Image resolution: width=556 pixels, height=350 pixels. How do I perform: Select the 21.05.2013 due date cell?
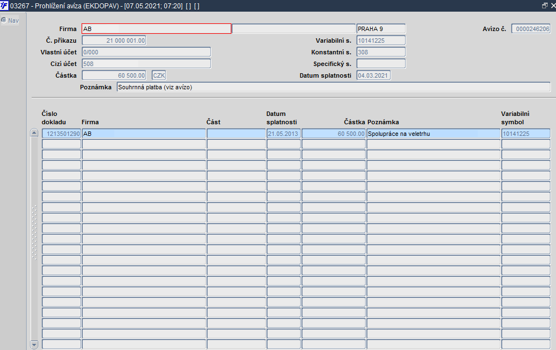[284, 134]
